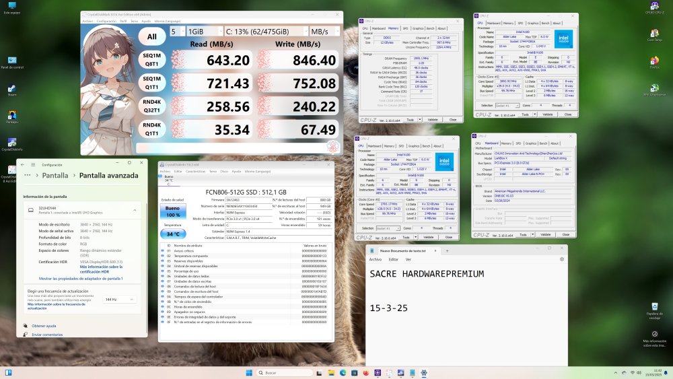Open the 144 Hz refresh rate dropdown
Screen dimensions: 673x379
119,299
